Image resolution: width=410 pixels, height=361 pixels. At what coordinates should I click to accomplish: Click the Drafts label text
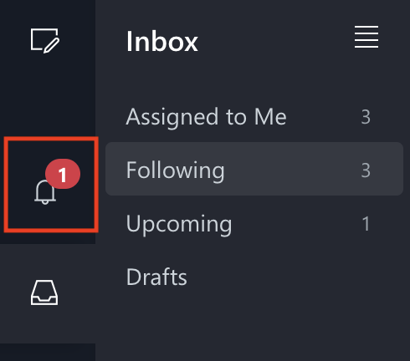click(x=156, y=277)
